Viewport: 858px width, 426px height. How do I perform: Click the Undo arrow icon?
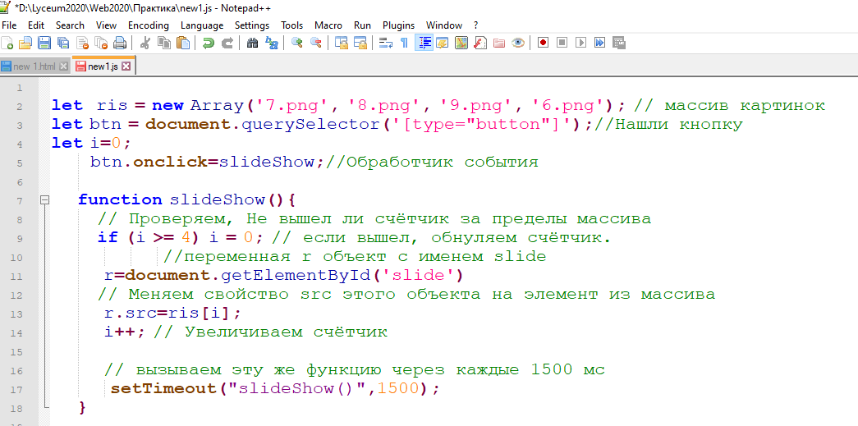click(x=208, y=43)
